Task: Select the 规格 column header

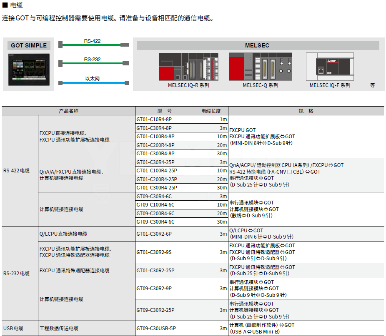Action: pyautogui.click(x=306, y=111)
